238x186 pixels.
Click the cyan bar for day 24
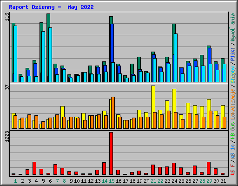pyautogui.click(x=176, y=58)
